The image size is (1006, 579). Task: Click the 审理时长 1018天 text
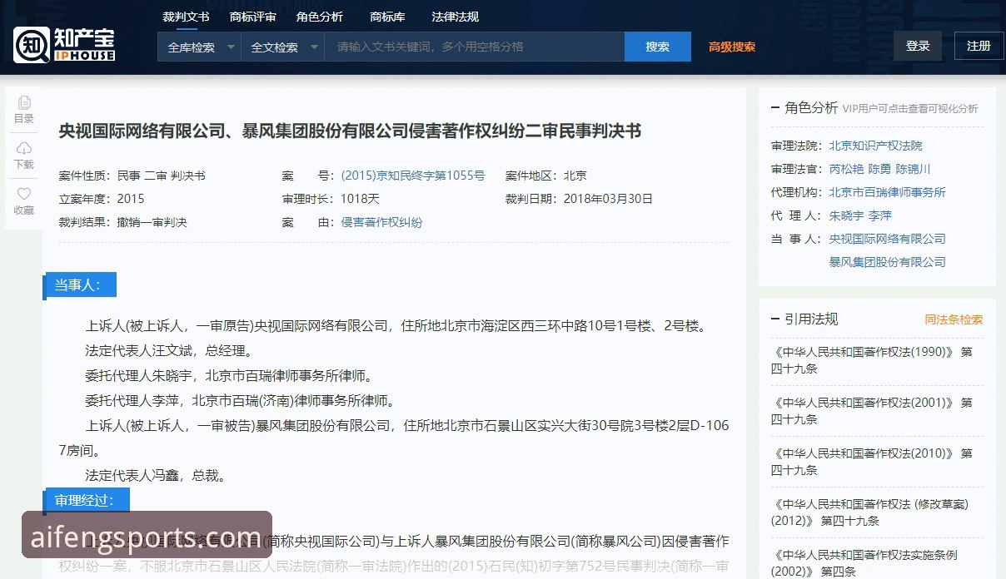point(331,199)
